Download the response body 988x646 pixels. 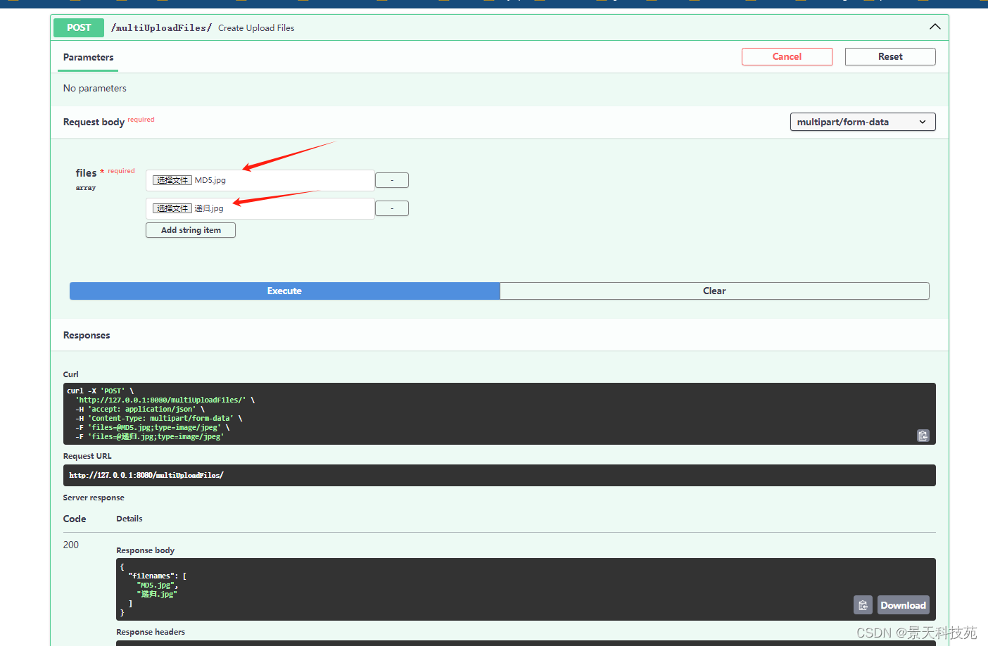(903, 605)
